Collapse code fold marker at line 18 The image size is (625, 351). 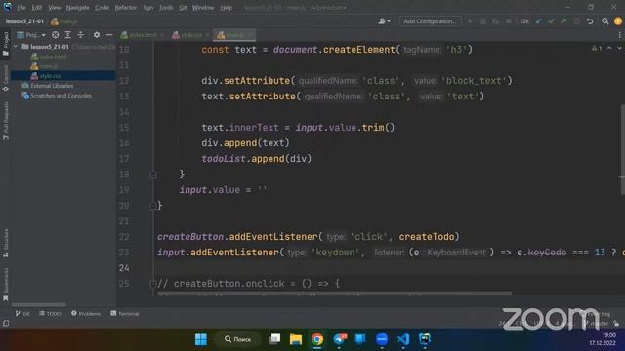click(153, 175)
